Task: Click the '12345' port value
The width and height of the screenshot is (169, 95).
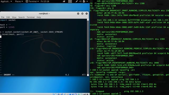Action: (11, 27)
